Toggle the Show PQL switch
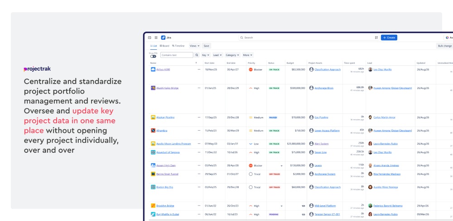Image resolution: width=453 pixels, height=221 pixels. point(153,56)
